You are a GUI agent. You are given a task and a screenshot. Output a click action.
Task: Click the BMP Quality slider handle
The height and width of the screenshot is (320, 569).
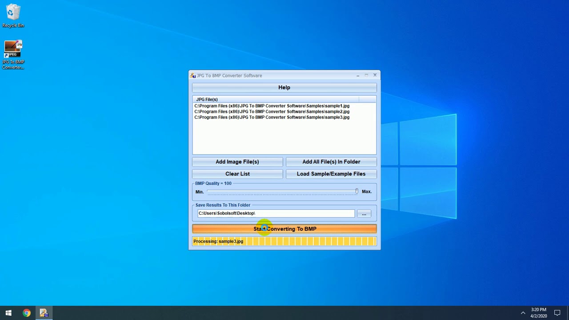357,192
